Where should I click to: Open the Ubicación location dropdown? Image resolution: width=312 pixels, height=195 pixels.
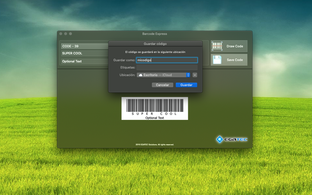tap(163, 75)
